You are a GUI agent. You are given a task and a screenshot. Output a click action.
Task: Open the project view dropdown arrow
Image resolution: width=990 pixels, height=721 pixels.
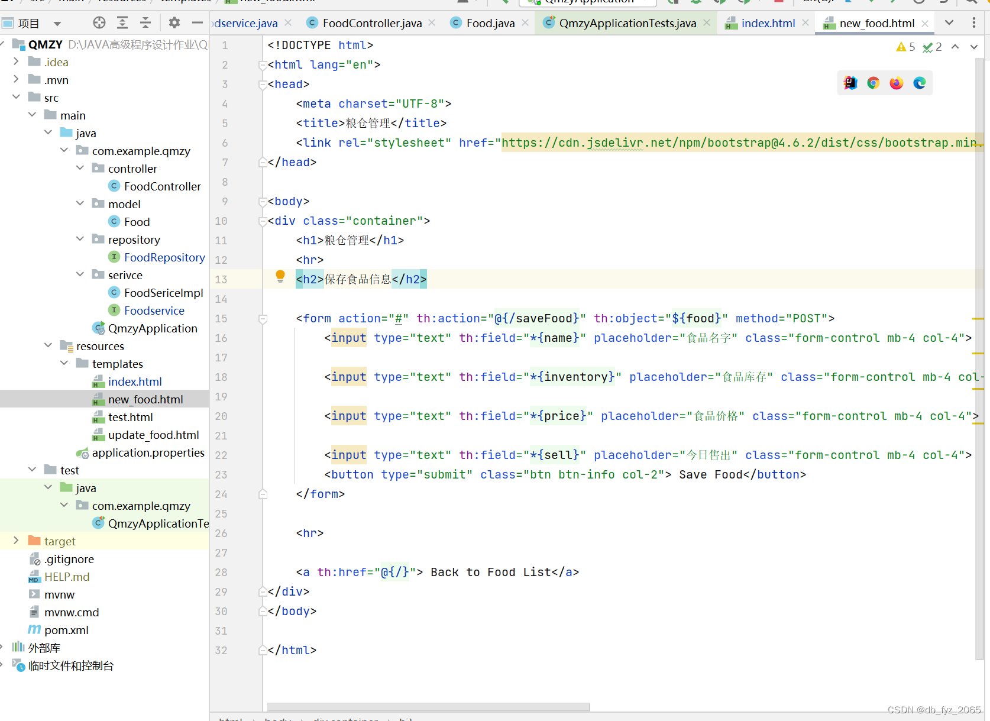[57, 24]
